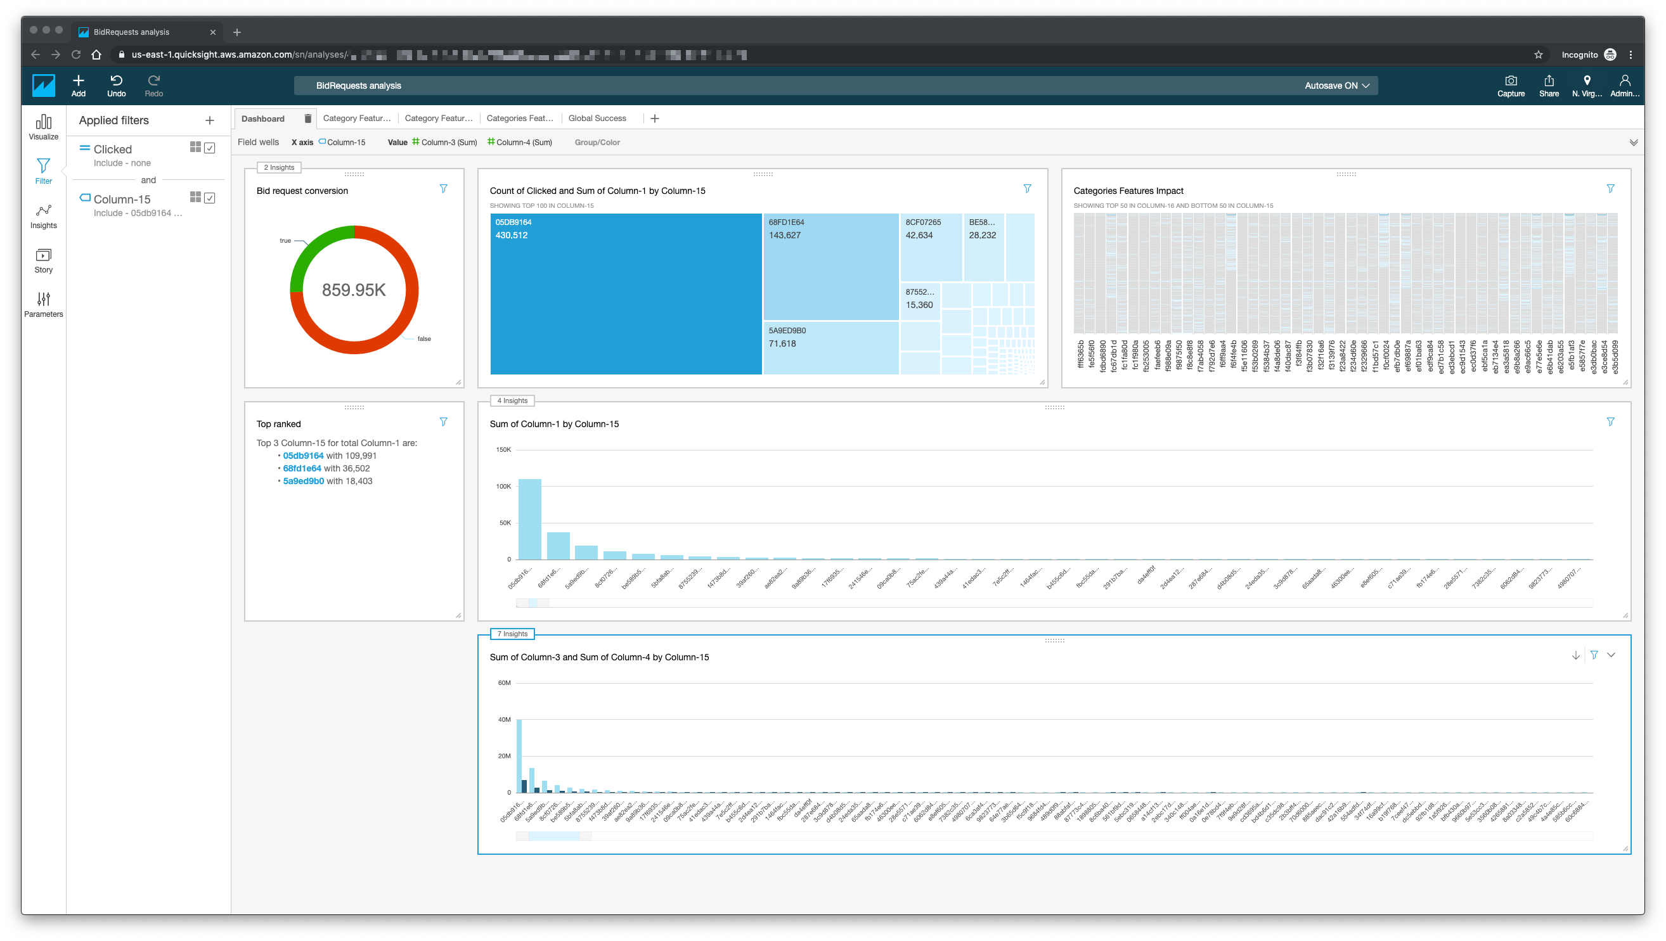Expand the Bid request conversion filter menu
Viewport: 1666px width, 941px height.
click(444, 189)
